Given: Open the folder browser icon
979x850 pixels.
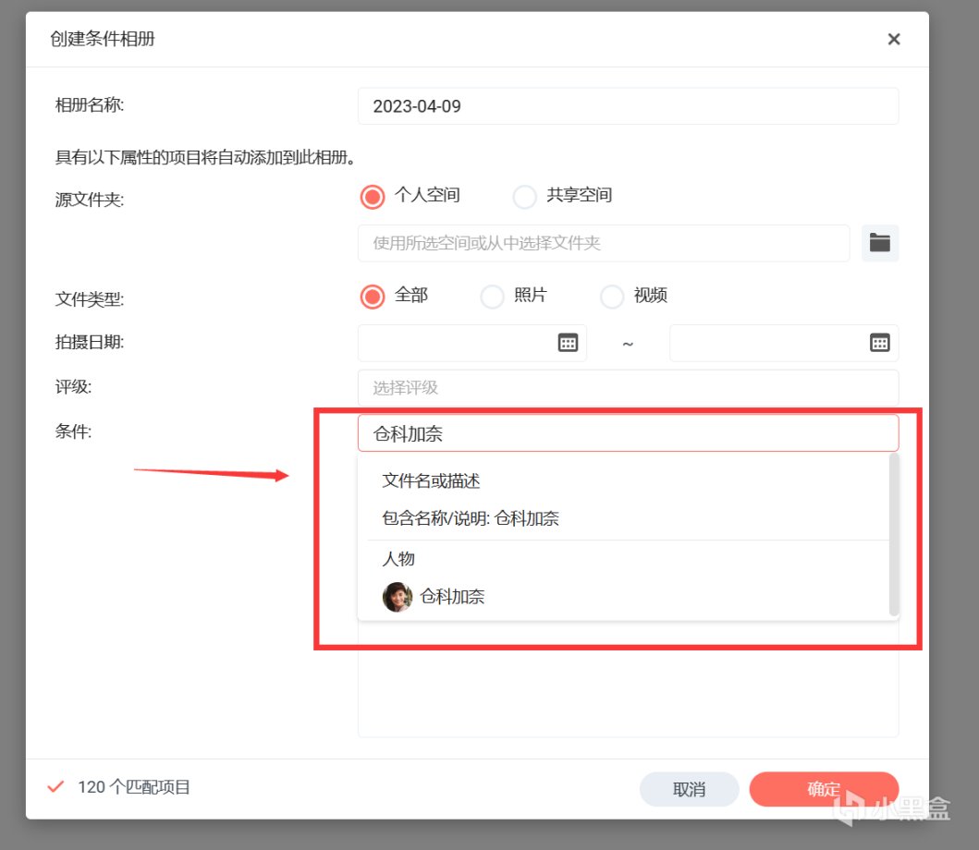Looking at the screenshot, I should (x=880, y=243).
